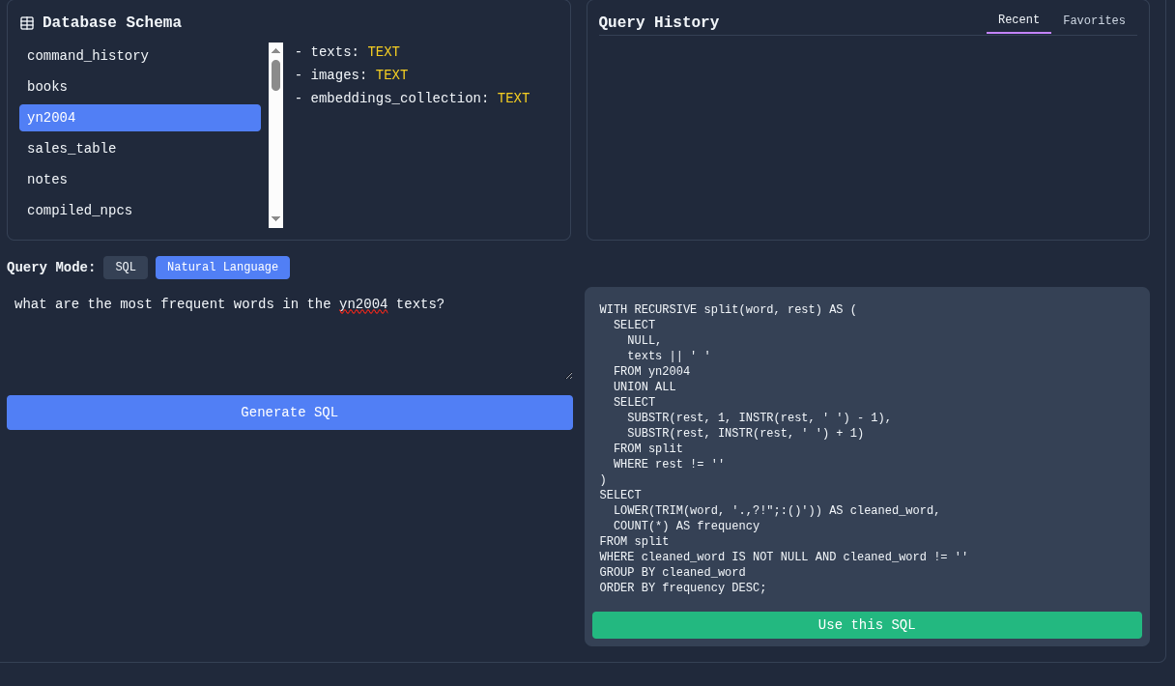View the command_history table

[x=139, y=55]
